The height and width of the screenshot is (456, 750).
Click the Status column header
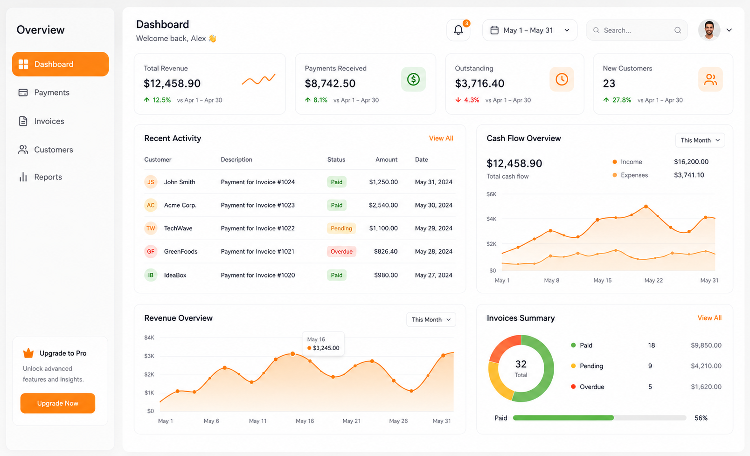pyautogui.click(x=336, y=159)
